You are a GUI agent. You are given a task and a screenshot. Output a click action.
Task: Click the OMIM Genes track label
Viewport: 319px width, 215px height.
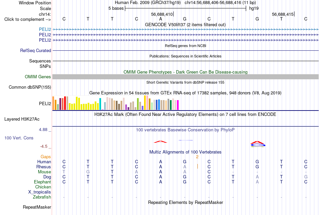[38, 77]
